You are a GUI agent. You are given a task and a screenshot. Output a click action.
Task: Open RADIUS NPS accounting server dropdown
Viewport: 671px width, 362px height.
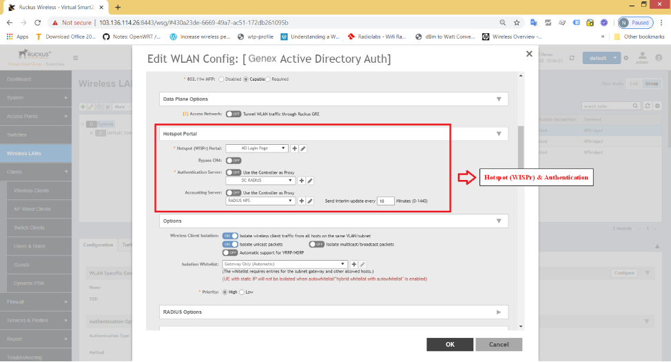coord(260,201)
